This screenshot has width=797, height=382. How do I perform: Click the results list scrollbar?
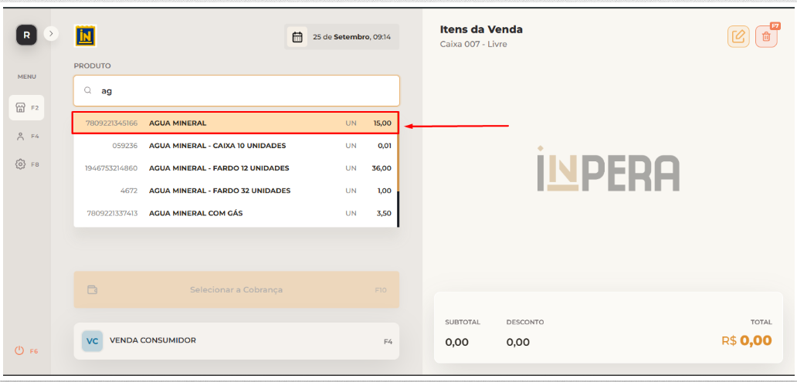(398, 181)
